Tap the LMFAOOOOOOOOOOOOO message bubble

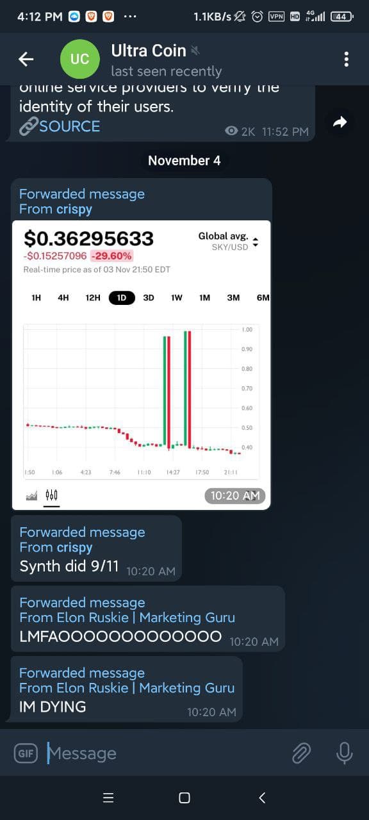148,619
